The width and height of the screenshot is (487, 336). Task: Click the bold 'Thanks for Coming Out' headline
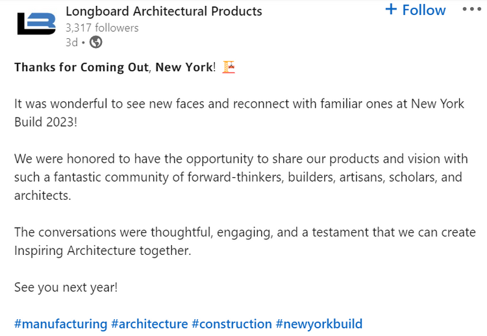81,67
